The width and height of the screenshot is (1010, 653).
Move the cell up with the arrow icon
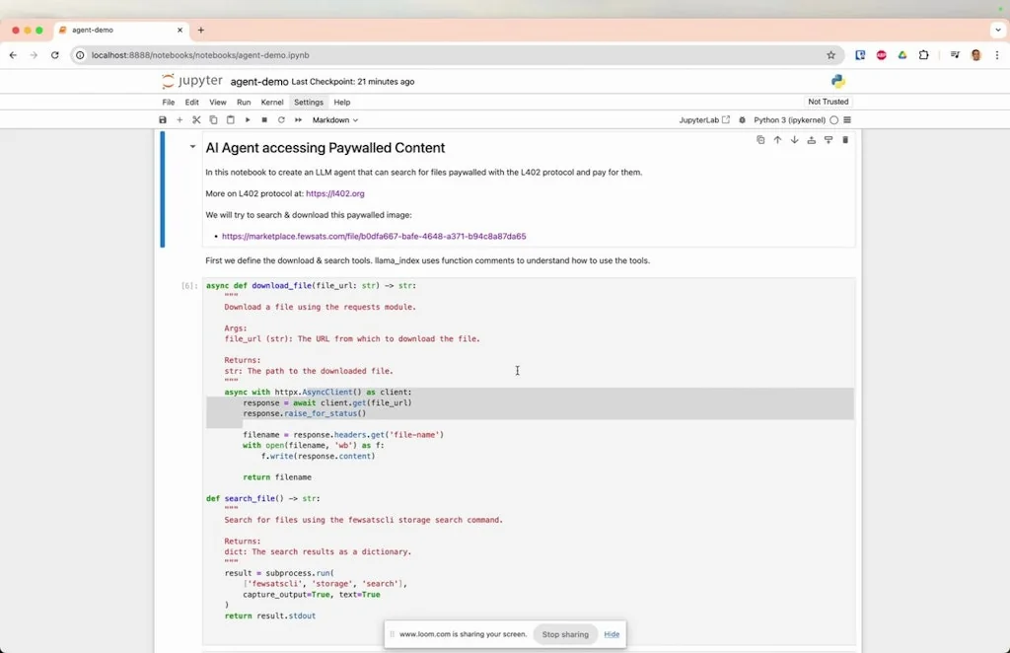tap(777, 139)
